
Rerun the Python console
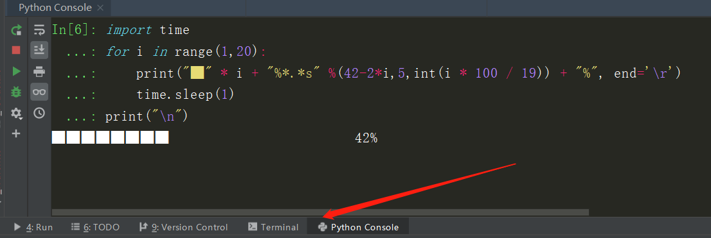tap(16, 30)
